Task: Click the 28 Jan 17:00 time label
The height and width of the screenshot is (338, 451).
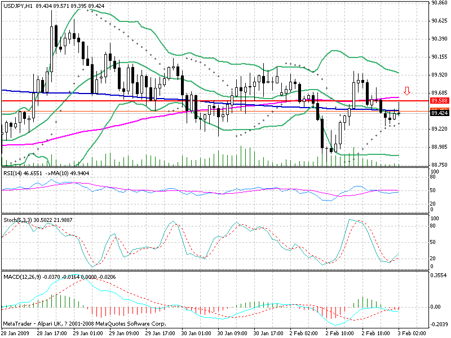Action: click(x=52, y=333)
